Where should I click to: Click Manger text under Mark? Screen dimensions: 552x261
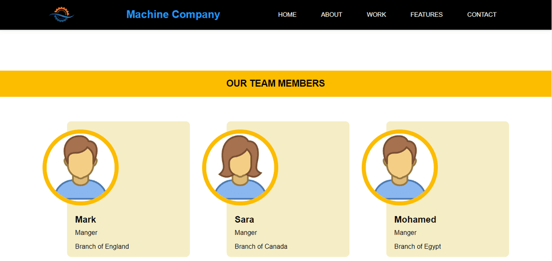coord(86,232)
